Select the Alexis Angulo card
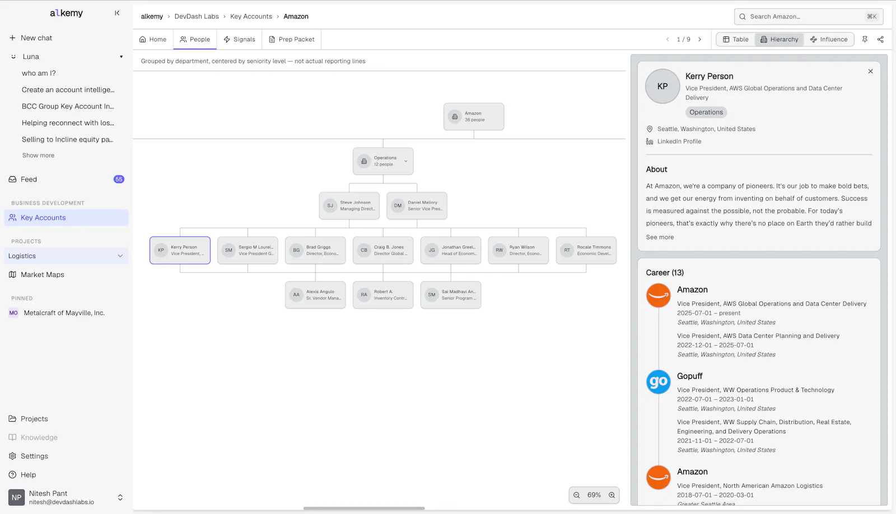 point(315,295)
